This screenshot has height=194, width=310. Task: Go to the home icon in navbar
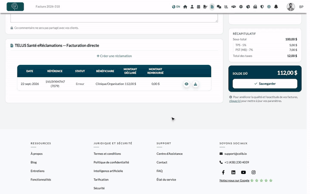[185, 7]
